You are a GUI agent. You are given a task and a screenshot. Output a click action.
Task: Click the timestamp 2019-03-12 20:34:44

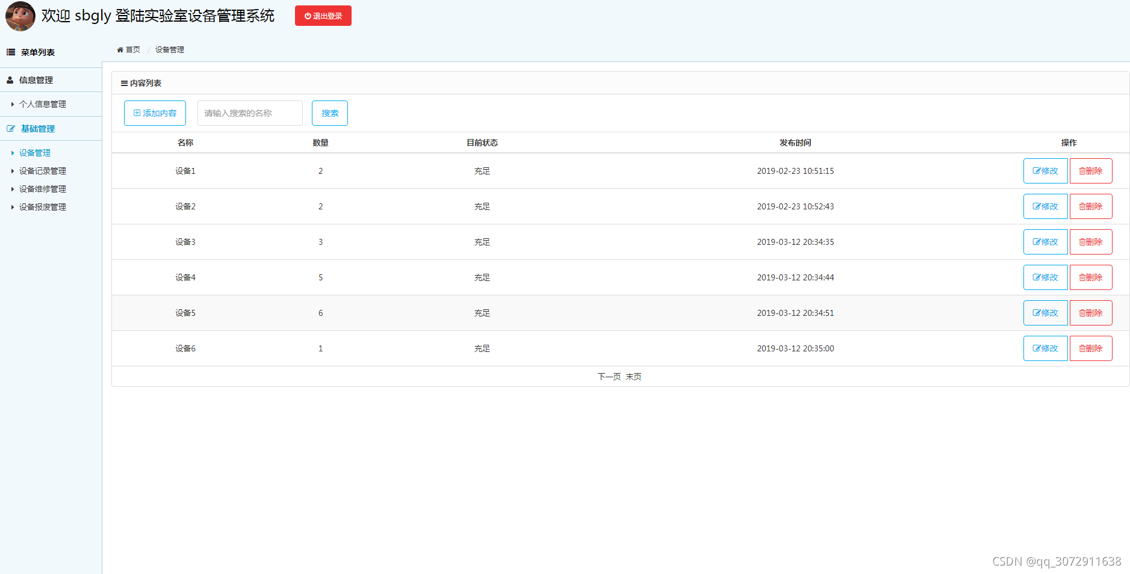pyautogui.click(x=795, y=277)
